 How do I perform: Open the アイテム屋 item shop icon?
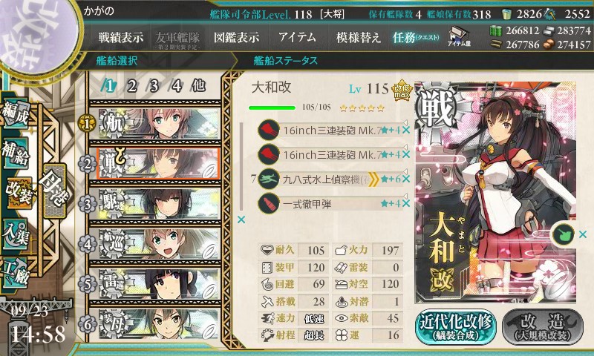click(459, 36)
